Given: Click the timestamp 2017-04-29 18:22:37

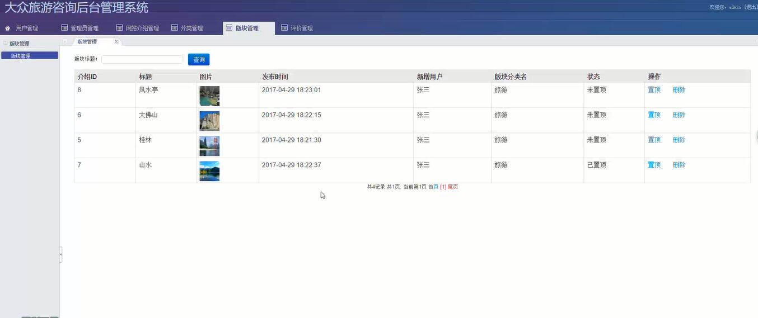Looking at the screenshot, I should [x=292, y=165].
